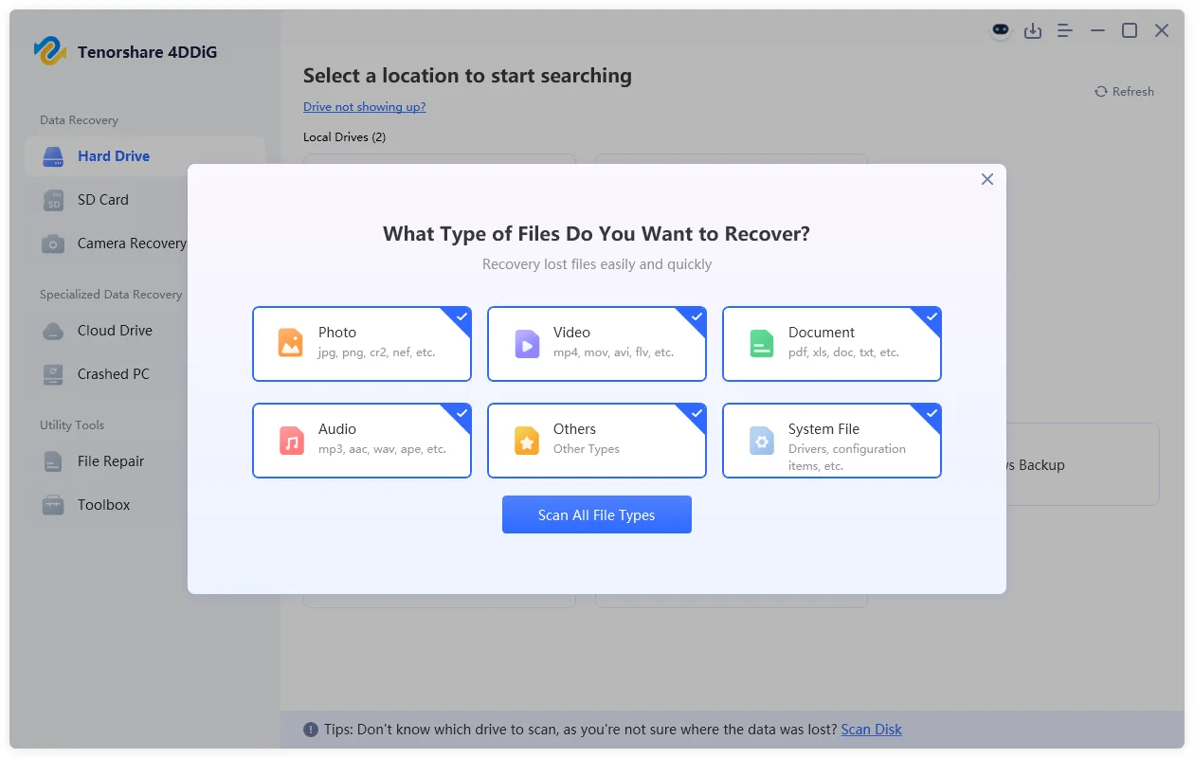The width and height of the screenshot is (1194, 758).
Task: Close the file type selection dialog
Action: (986, 179)
